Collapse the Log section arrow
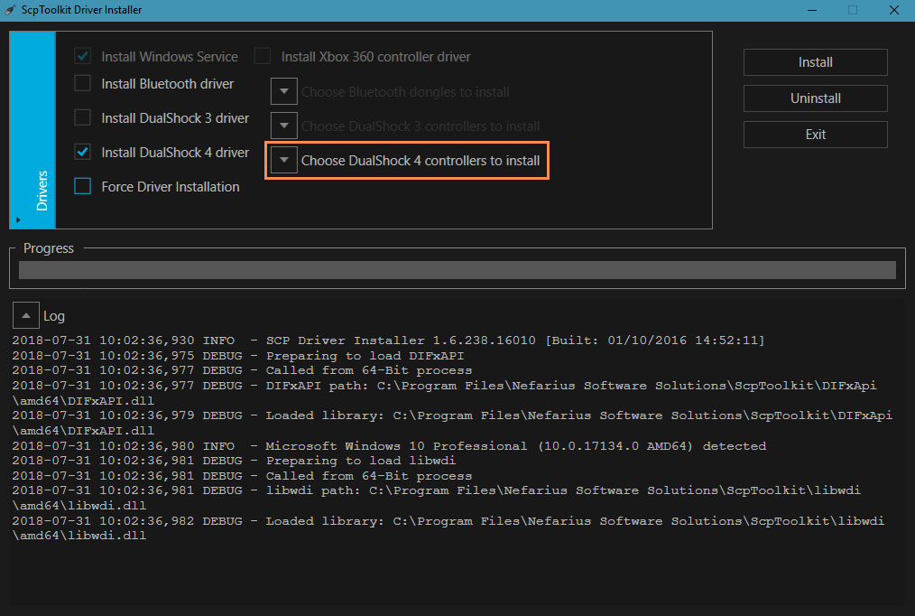The height and width of the screenshot is (616, 915). click(26, 316)
